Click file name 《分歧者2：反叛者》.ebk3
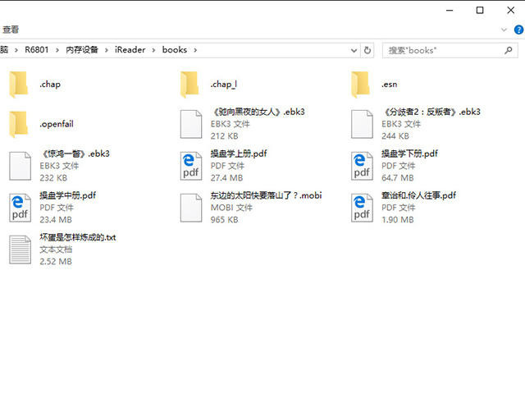 431,112
